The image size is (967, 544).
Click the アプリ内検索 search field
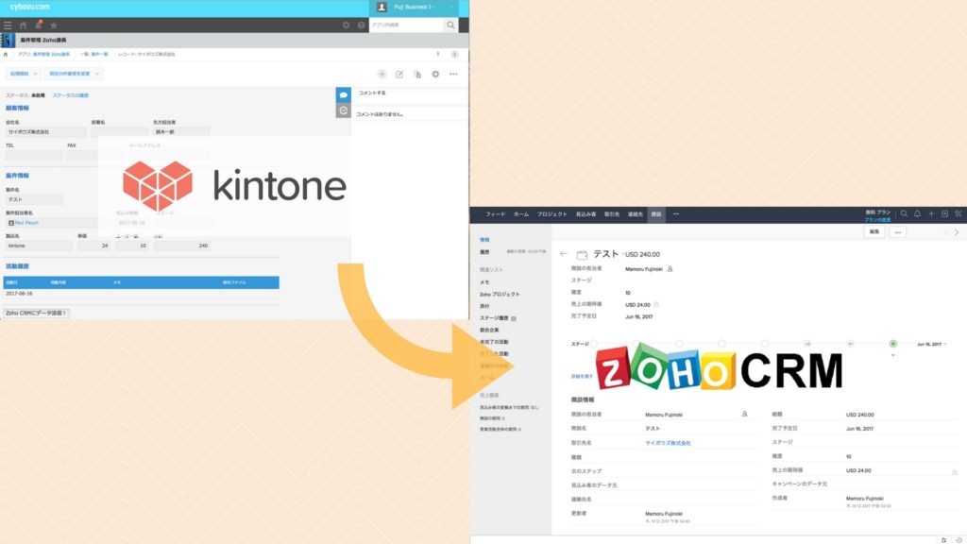(405, 25)
